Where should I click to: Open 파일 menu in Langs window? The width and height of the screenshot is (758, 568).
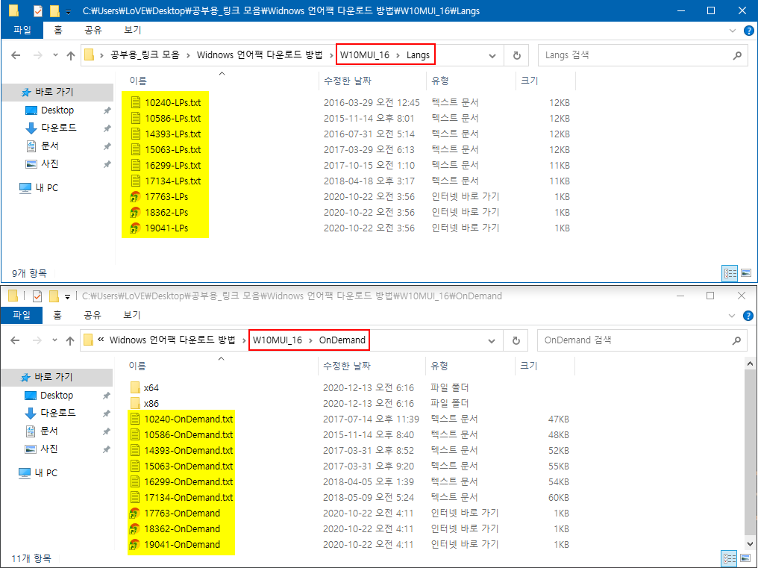(22, 30)
